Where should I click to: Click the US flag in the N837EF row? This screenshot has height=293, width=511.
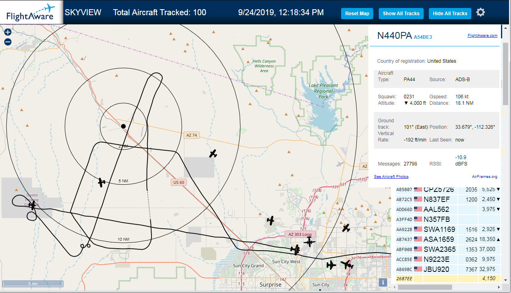tap(418, 199)
